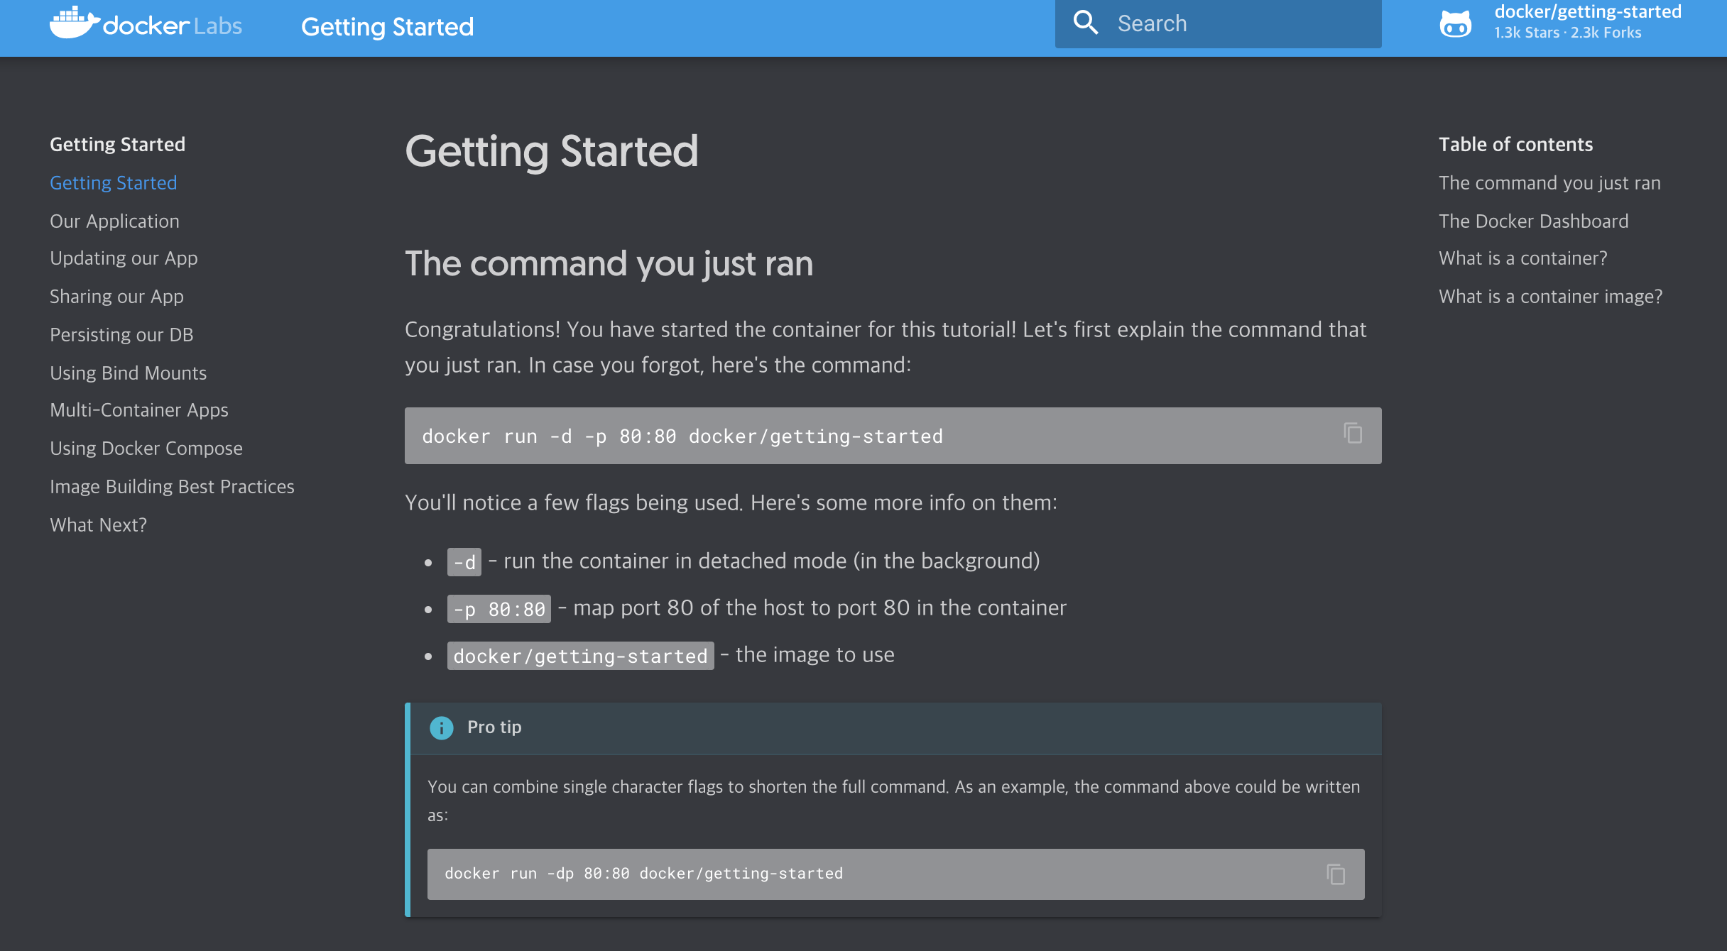The width and height of the screenshot is (1727, 951).
Task: Click the search magnifier icon
Action: (x=1085, y=23)
